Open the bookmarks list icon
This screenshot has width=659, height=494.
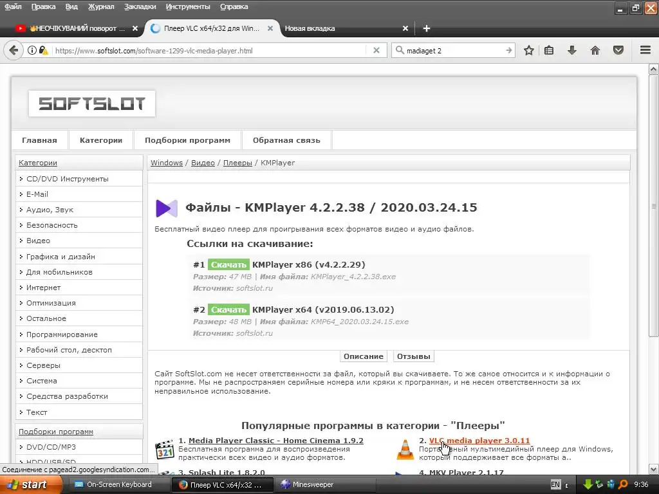pos(549,50)
